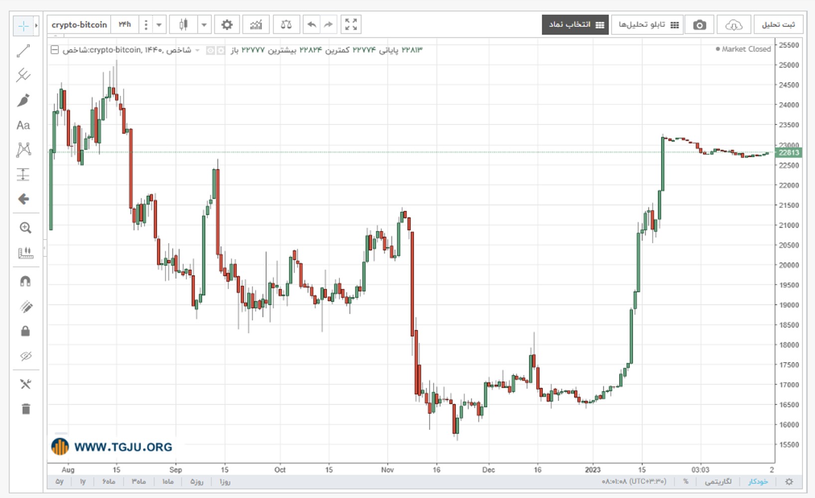Viewport: 815px width, 498px height.
Task: Expand cursor tool options arrow
Action: 36,26
